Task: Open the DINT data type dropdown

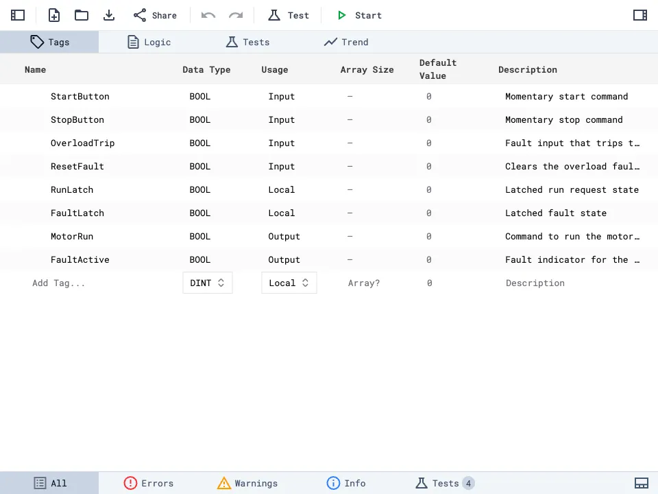Action: 207,283
